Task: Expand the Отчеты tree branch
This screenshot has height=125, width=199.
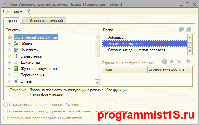Action: 10,81
